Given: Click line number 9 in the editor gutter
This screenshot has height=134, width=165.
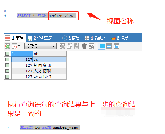Looking at the screenshot, I should click(5, 16).
